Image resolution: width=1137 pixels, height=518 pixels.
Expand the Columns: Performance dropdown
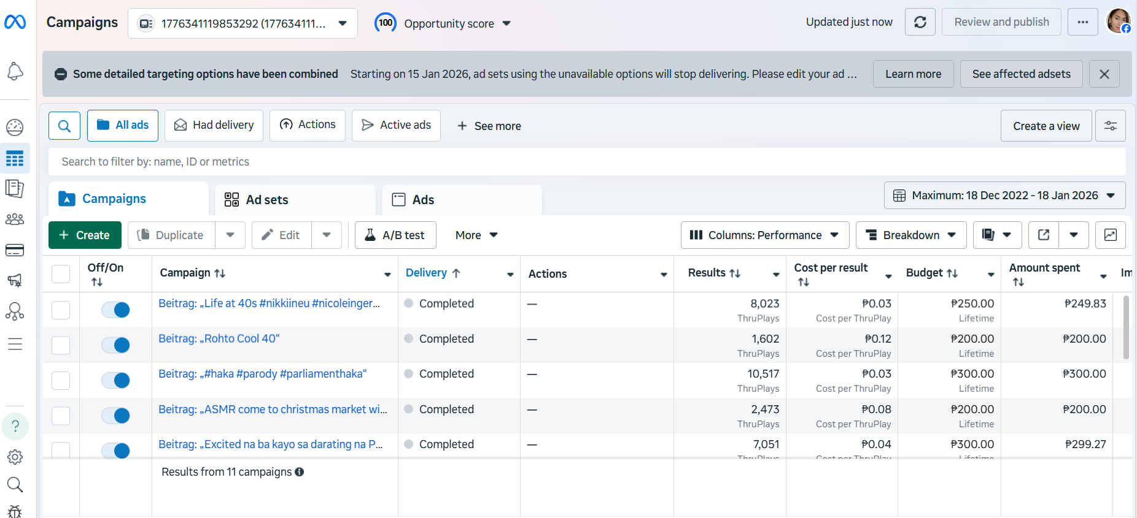pos(764,235)
